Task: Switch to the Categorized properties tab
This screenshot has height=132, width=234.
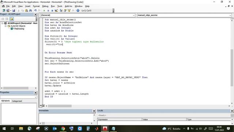Action: (17, 101)
